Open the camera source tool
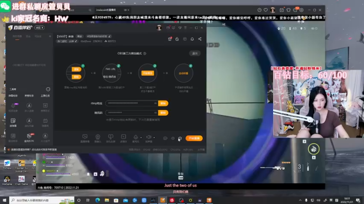The image size is (364, 204). [98, 138]
